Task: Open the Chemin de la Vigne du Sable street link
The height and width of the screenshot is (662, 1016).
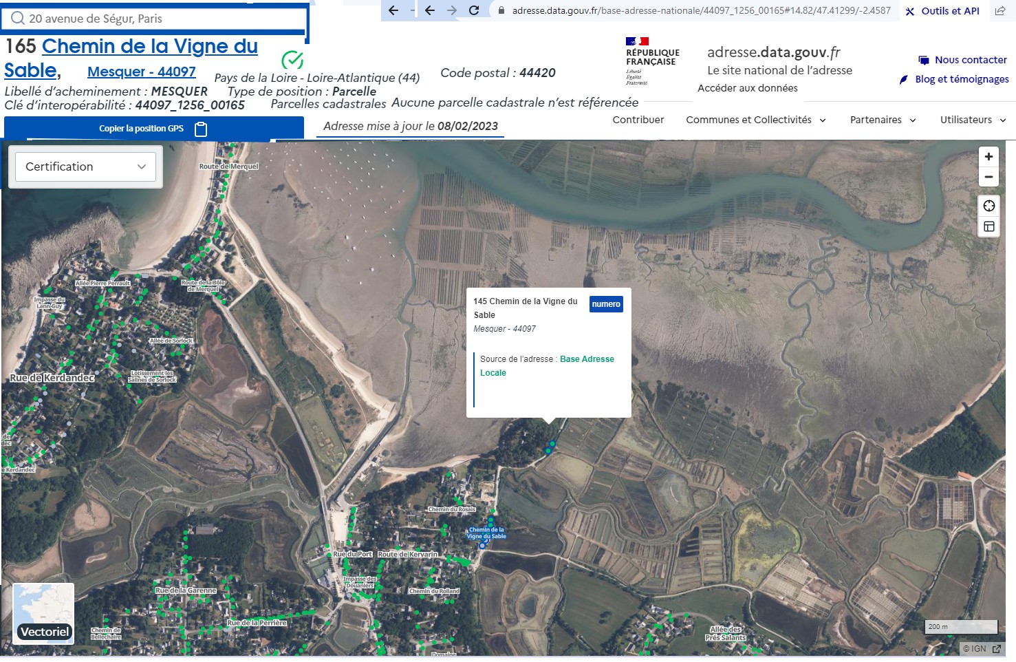Action: point(131,58)
